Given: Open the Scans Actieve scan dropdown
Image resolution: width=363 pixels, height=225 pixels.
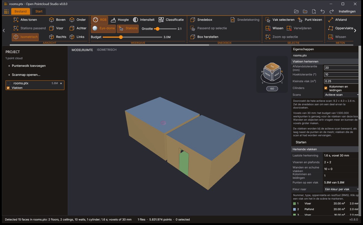Looking at the screenshot, I should click(341, 95).
